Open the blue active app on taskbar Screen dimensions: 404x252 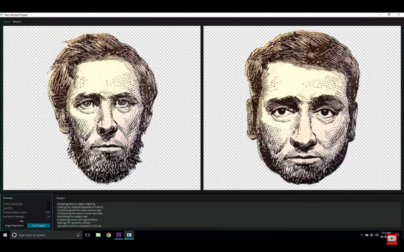click(x=129, y=235)
